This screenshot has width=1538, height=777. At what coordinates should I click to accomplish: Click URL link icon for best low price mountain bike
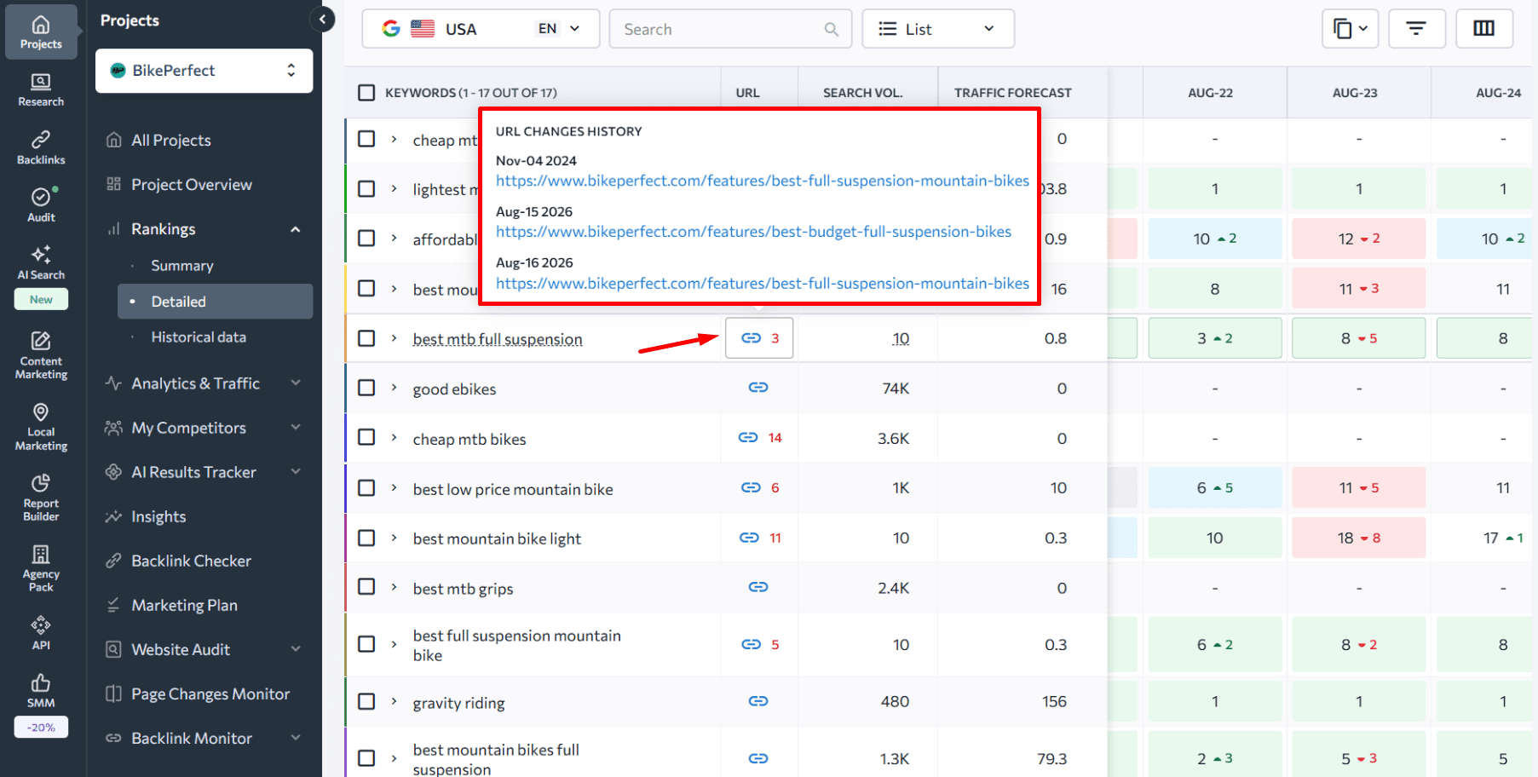(x=751, y=487)
